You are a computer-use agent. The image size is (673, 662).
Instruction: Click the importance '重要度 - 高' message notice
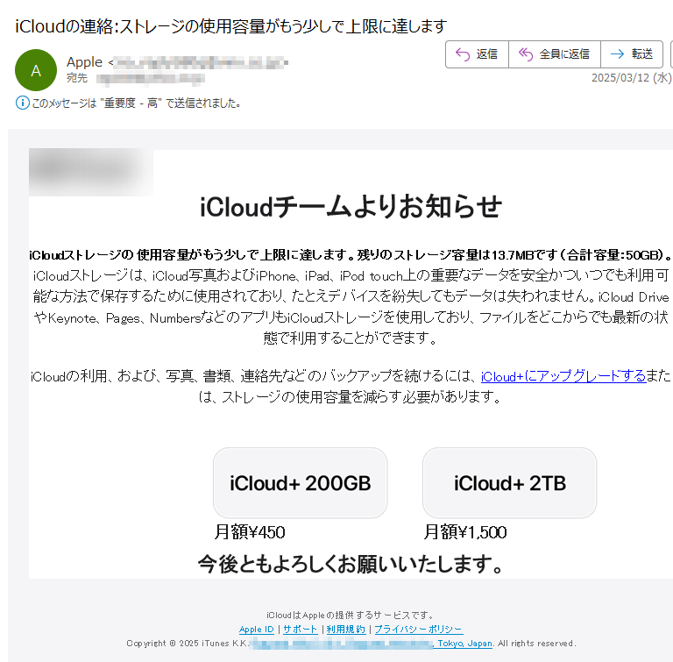point(136,103)
